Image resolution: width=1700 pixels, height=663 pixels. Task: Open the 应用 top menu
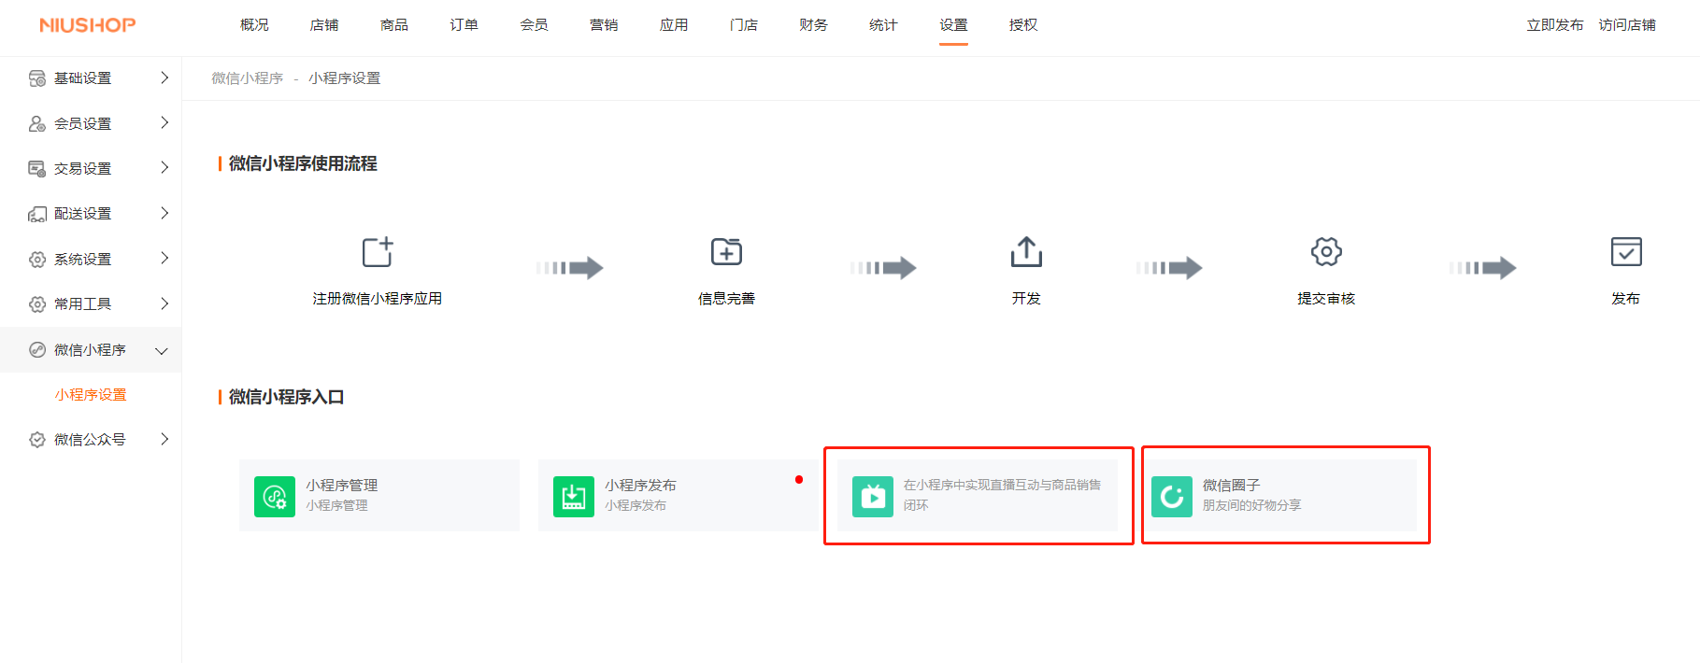(674, 25)
